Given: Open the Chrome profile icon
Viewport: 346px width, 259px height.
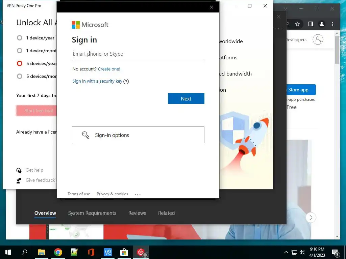Looking at the screenshot, I should [x=322, y=24].
